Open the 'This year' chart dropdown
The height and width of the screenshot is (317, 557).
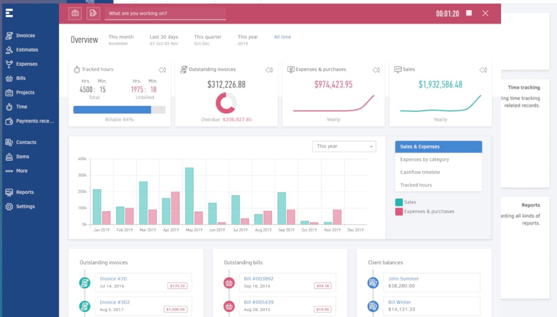point(344,146)
